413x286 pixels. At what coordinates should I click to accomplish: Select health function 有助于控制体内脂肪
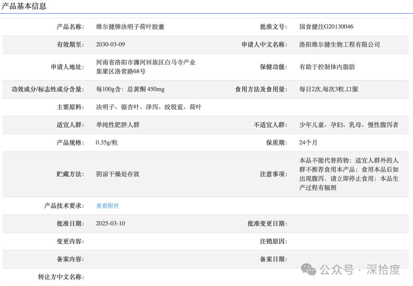click(x=327, y=67)
